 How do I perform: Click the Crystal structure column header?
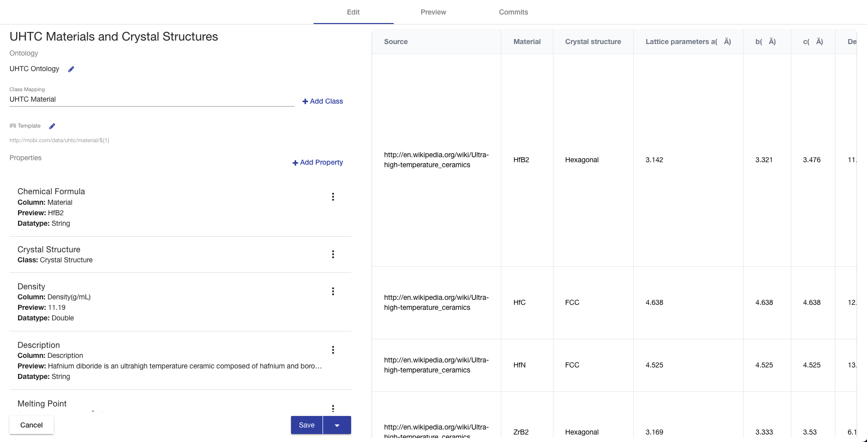[593, 42]
